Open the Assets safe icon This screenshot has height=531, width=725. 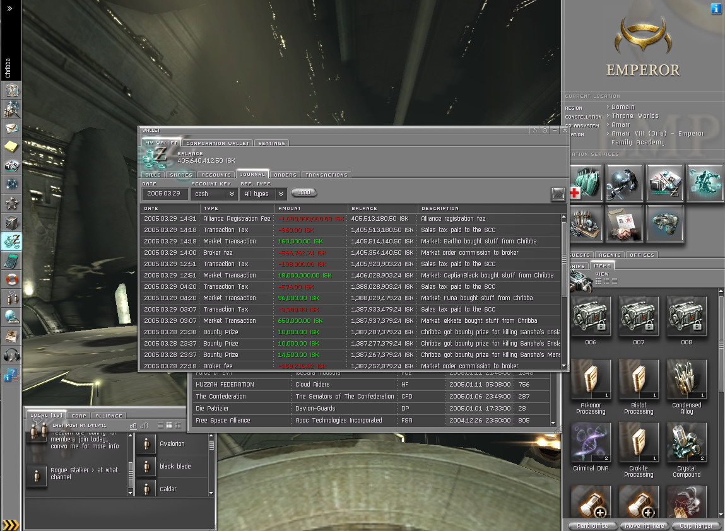[x=11, y=222]
